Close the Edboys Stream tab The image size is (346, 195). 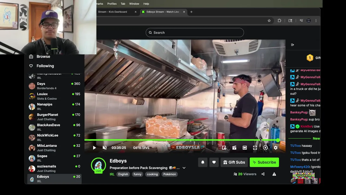click(x=184, y=12)
